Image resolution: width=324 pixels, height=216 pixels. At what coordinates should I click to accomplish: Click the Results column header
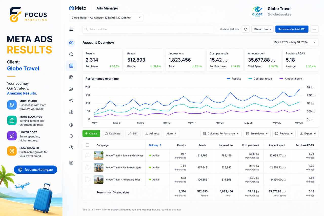[x=181, y=145]
